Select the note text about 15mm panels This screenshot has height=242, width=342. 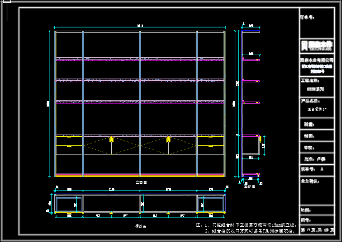(x=246, y=224)
